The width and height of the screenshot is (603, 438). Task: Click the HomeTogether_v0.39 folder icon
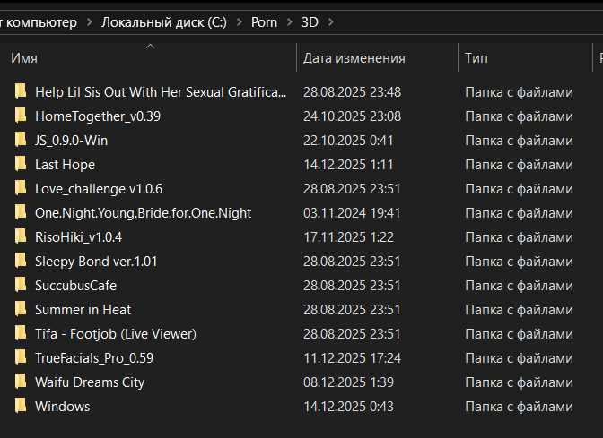(21, 116)
